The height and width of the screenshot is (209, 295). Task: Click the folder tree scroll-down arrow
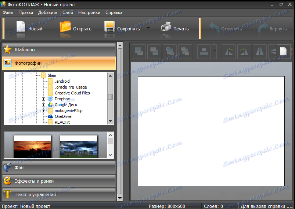click(111, 121)
